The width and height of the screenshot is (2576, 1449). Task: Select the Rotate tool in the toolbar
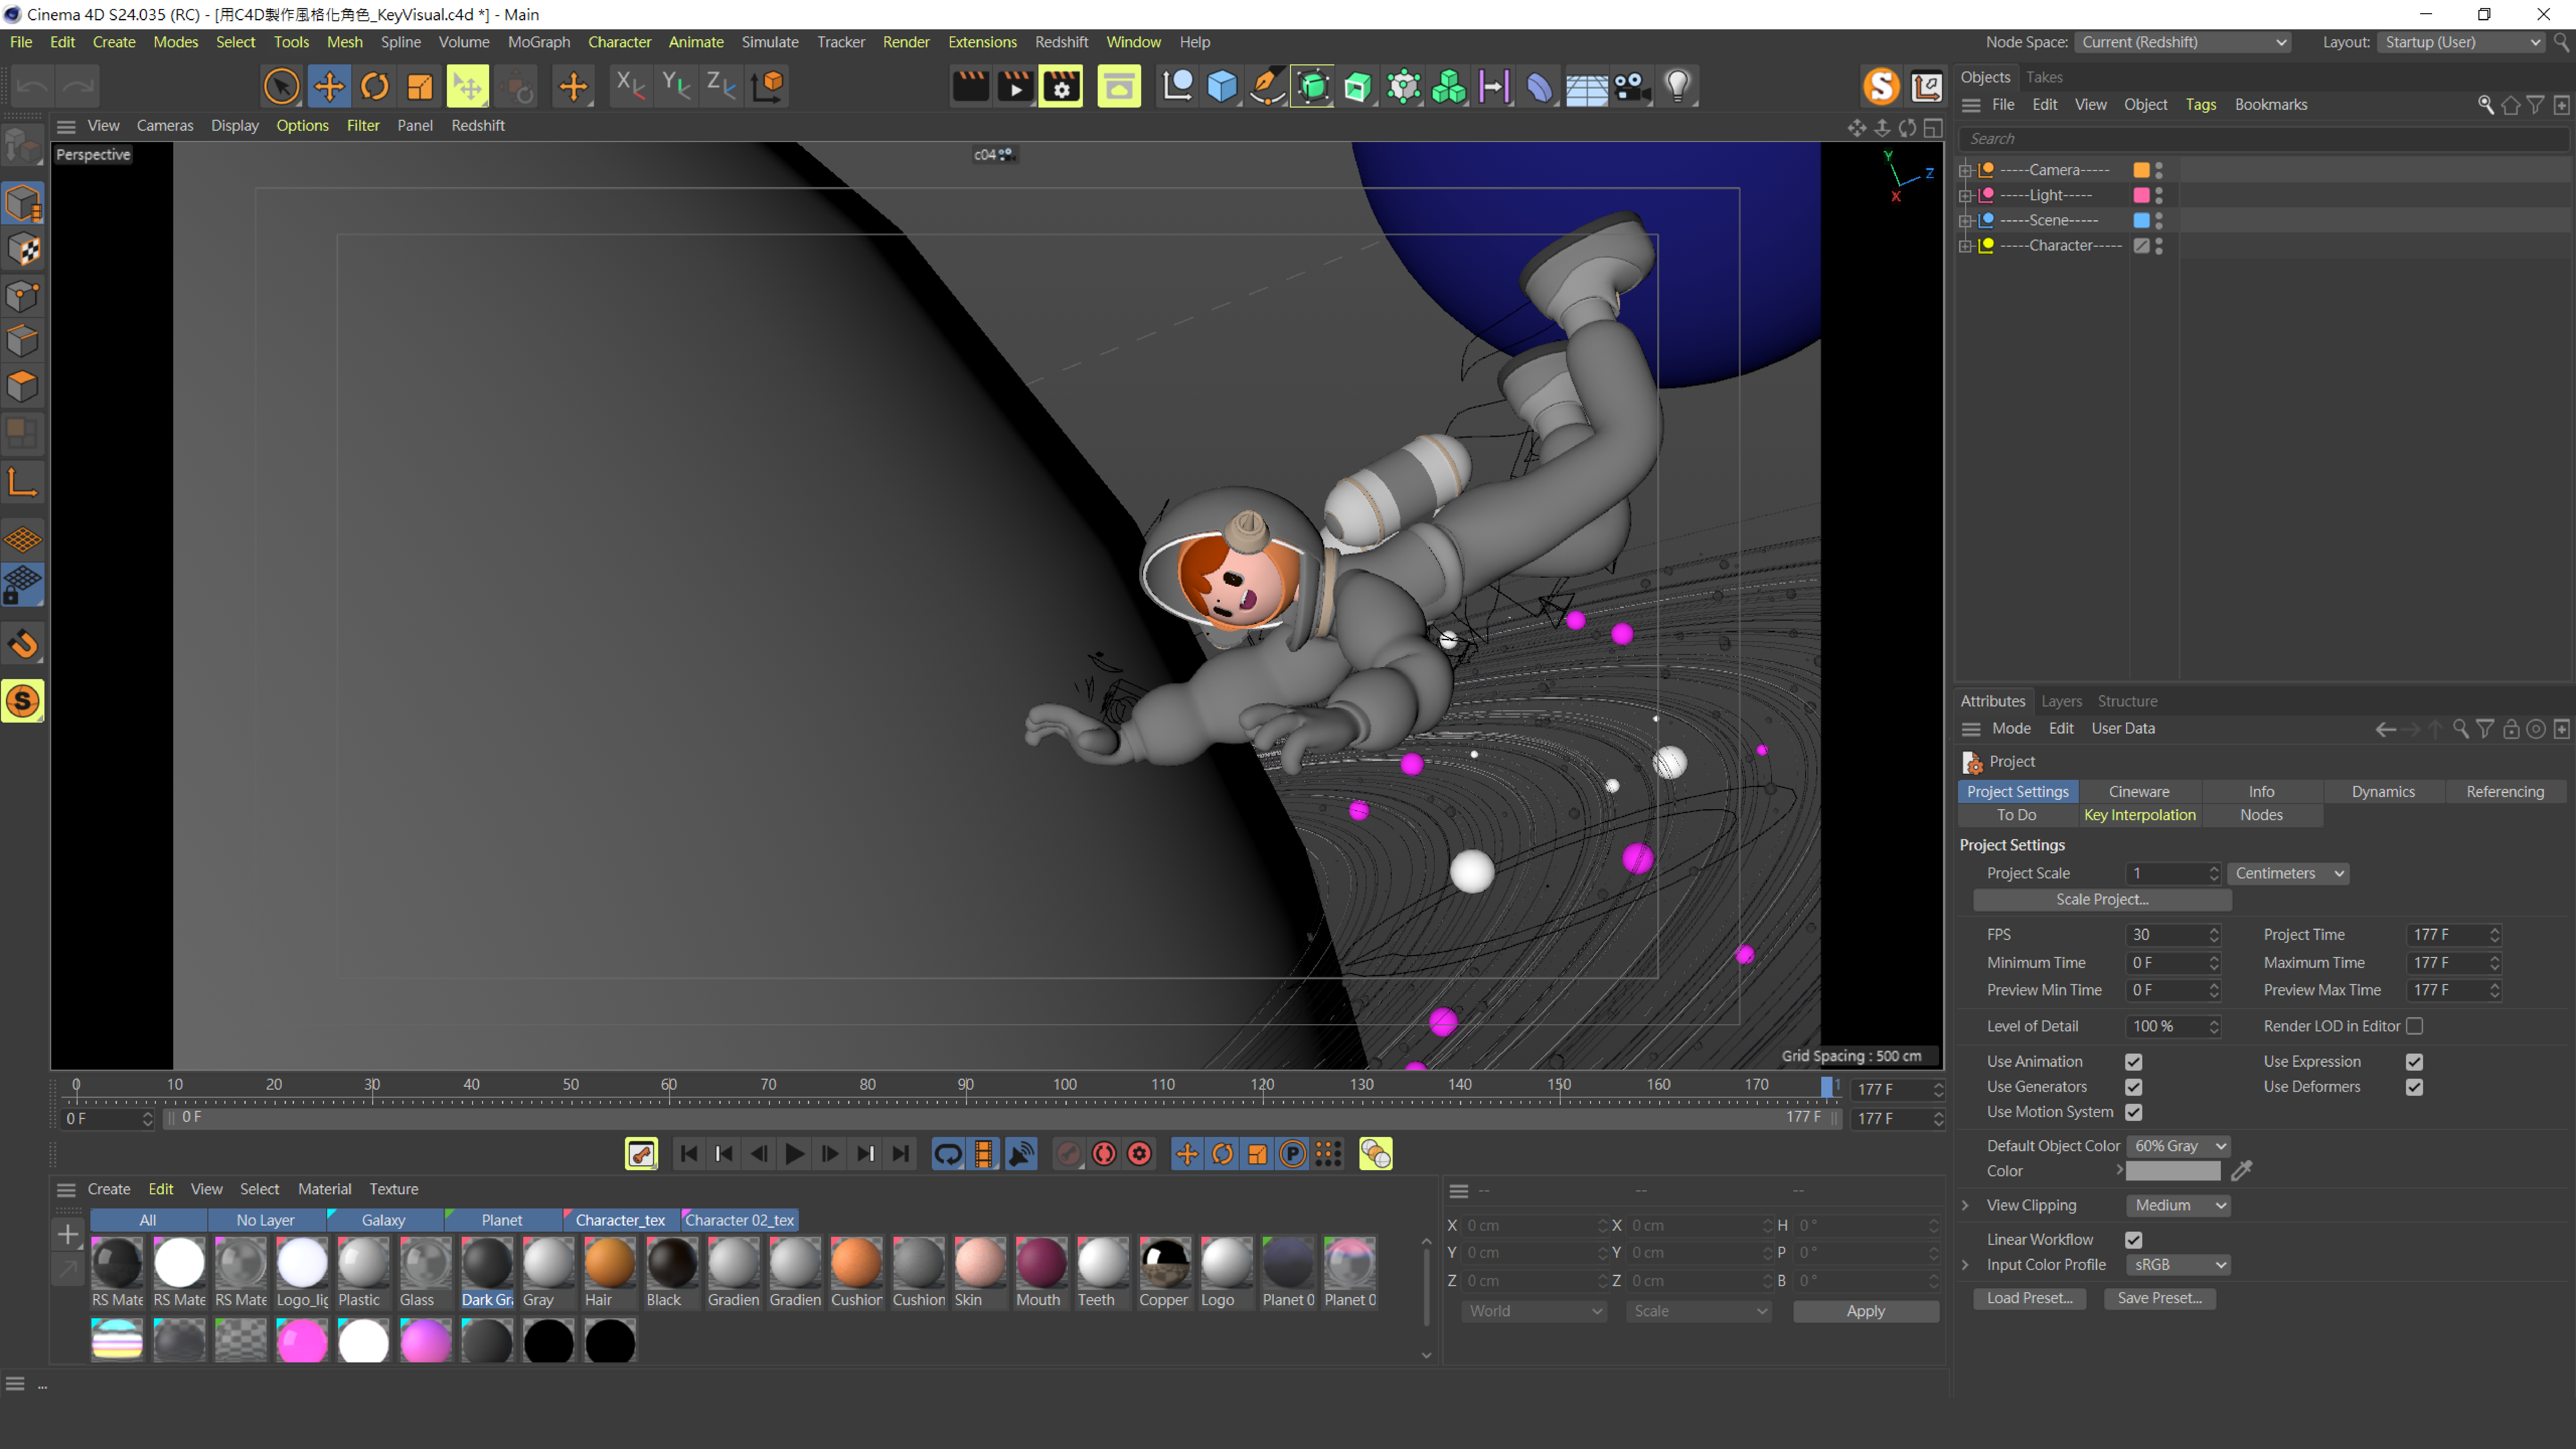coord(375,87)
